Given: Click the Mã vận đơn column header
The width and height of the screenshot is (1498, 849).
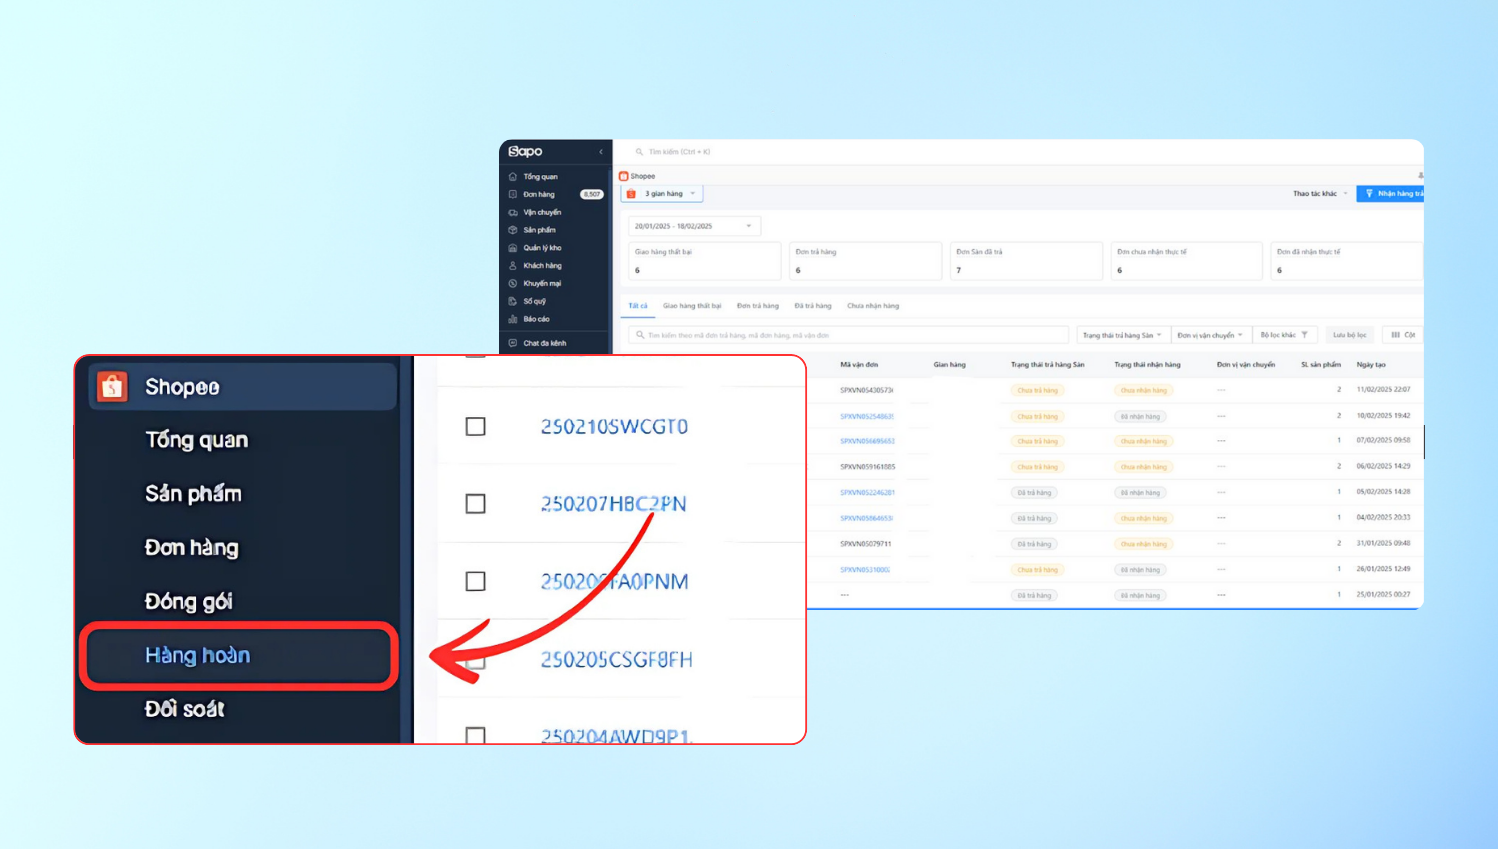Looking at the screenshot, I should [x=859, y=365].
